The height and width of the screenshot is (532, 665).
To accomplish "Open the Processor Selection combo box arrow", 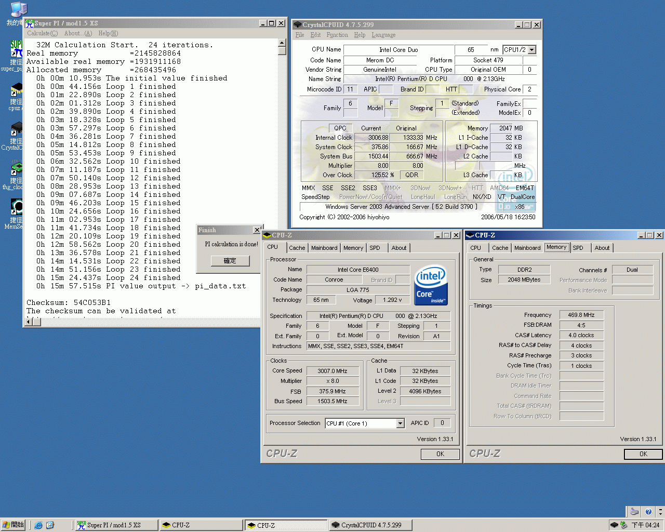I will [x=400, y=423].
